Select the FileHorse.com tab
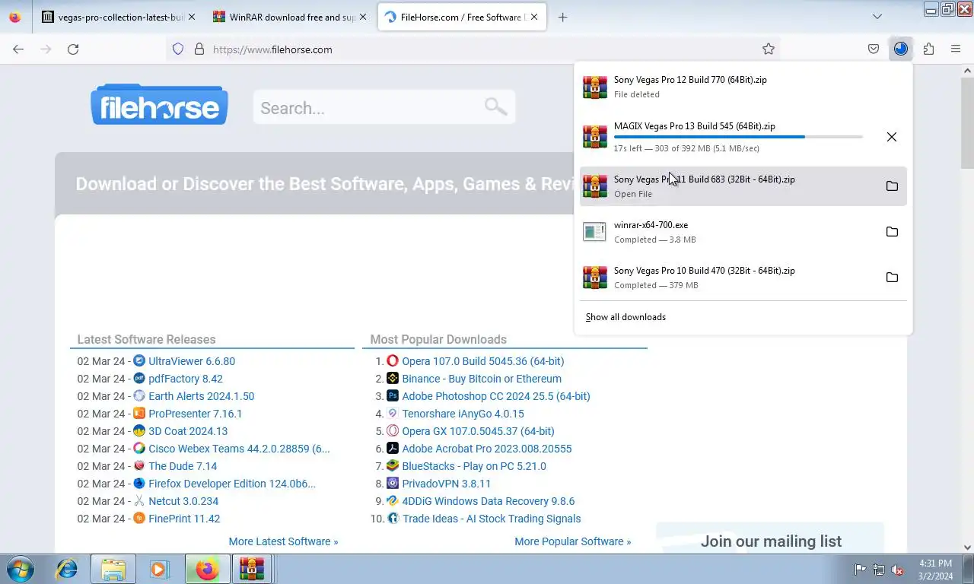The height and width of the screenshot is (584, 974). click(462, 17)
